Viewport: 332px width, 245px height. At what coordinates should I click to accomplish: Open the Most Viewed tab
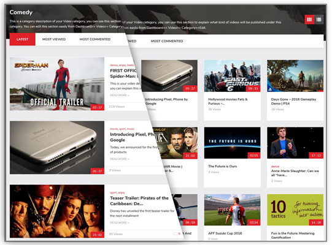click(x=54, y=39)
